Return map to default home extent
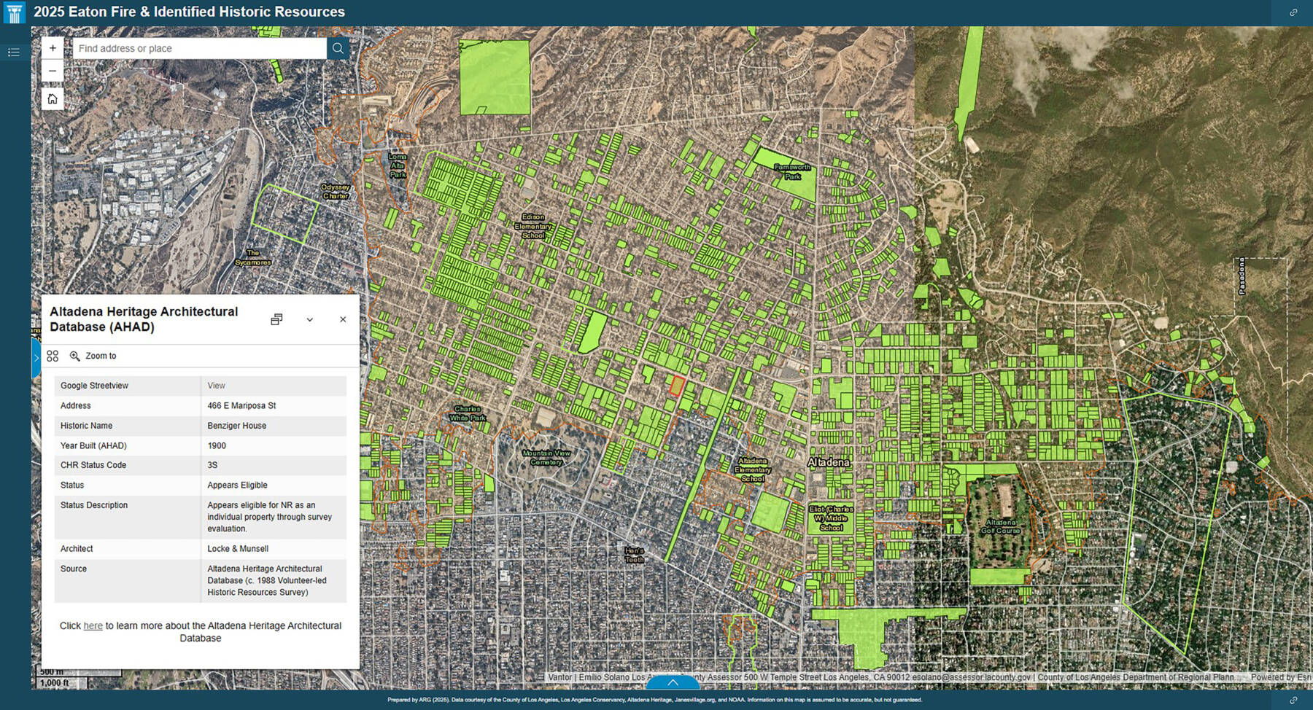The width and height of the screenshot is (1313, 710). pos(53,99)
